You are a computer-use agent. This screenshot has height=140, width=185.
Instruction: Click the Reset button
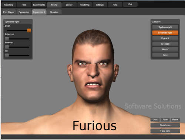click(175, 120)
